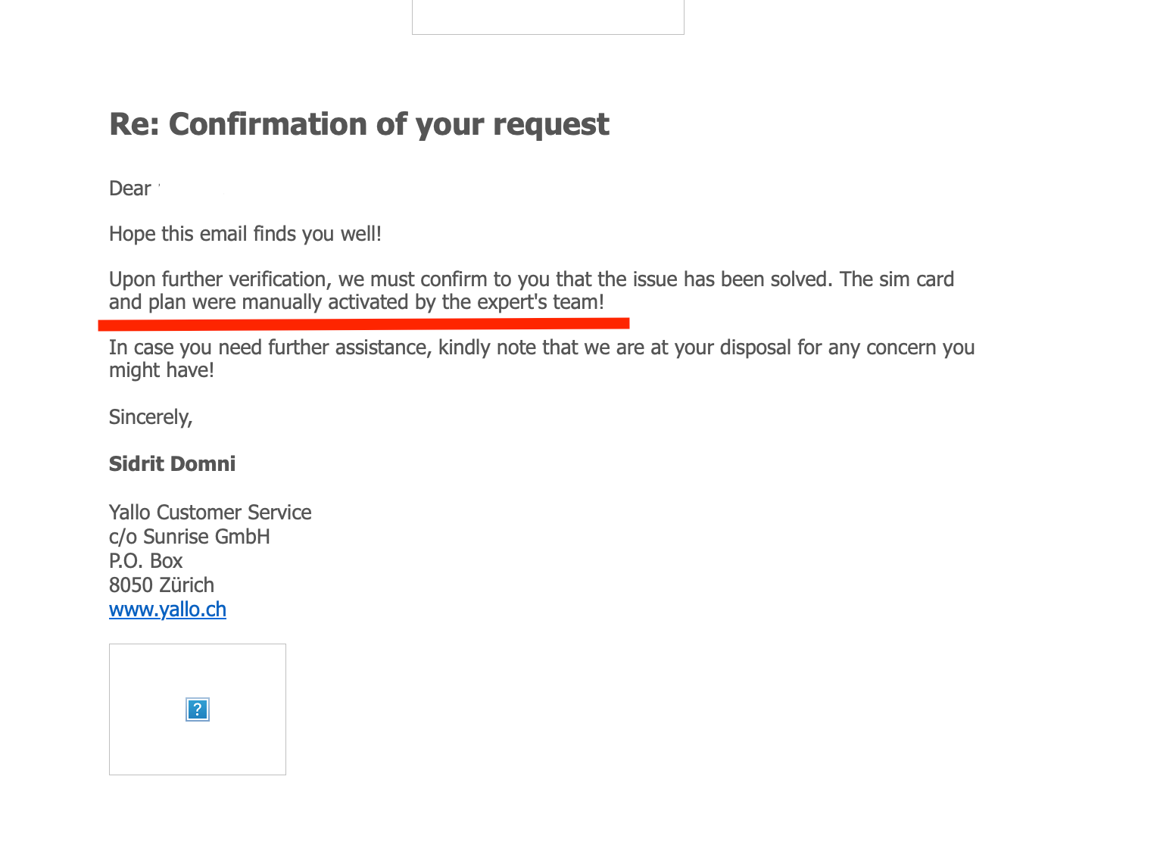
Task: Click the empty image frame at top
Action: (547, 17)
